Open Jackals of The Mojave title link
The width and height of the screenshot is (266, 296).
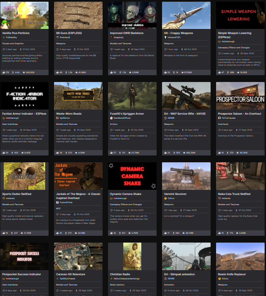coord(78,196)
